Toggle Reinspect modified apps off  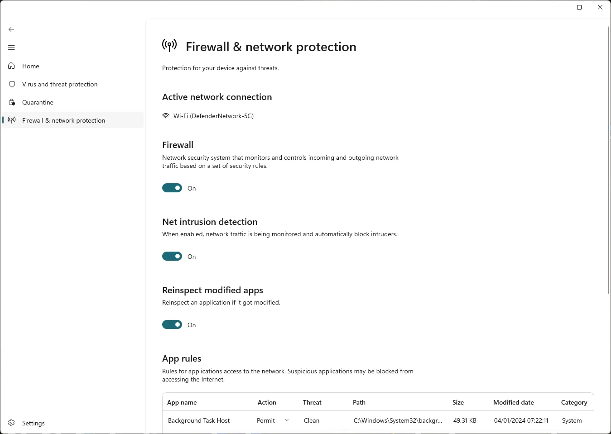(x=172, y=324)
